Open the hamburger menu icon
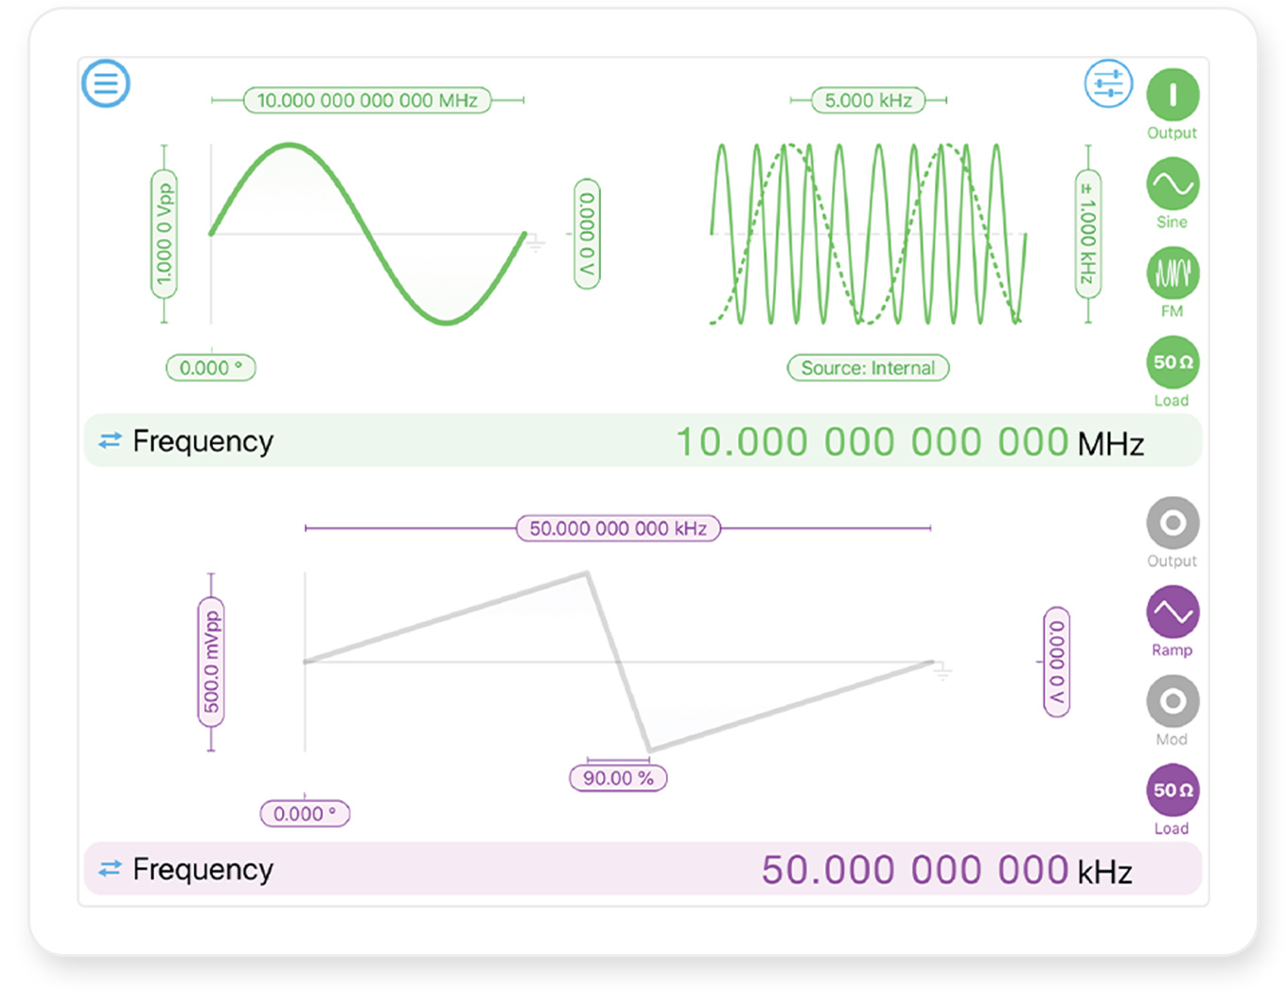 105,83
